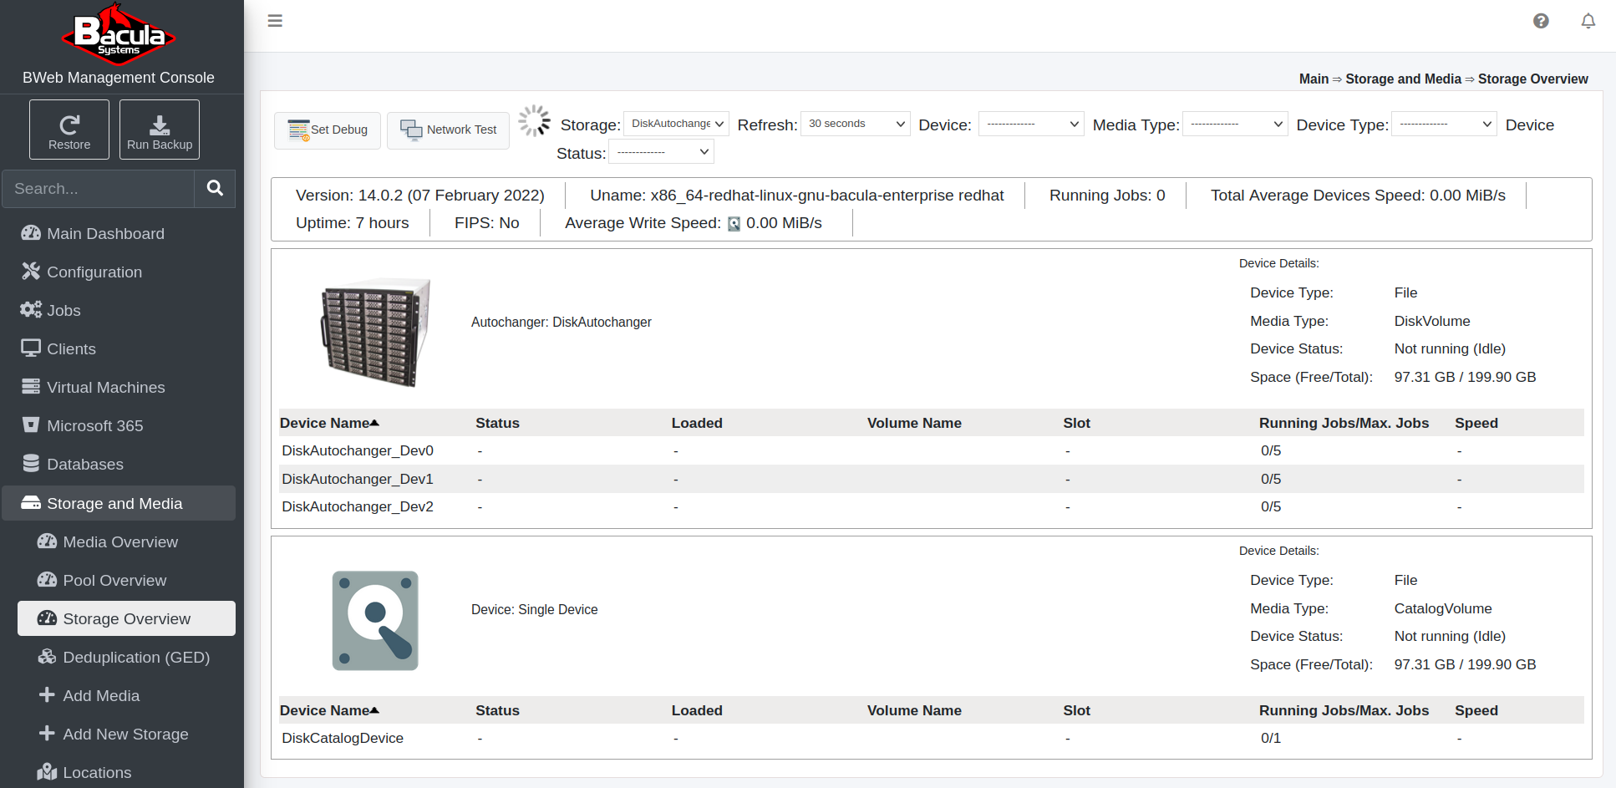The image size is (1616, 788).
Task: Open the Device Type dropdown
Action: coord(1444,125)
